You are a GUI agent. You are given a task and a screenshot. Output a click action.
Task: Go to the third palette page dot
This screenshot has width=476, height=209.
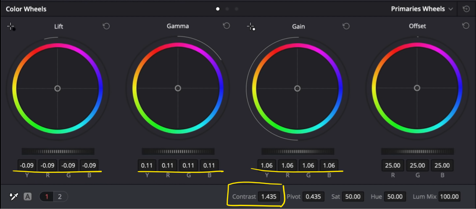click(236, 9)
